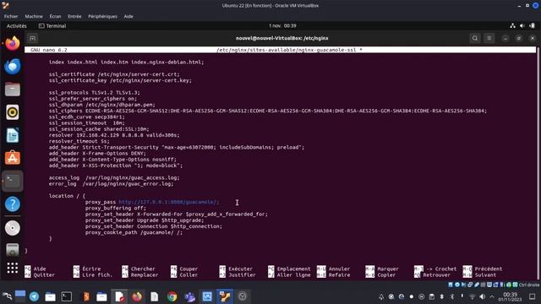Open the system monitor icon in host taskbar
This screenshot has height=304, width=541.
(207, 296)
